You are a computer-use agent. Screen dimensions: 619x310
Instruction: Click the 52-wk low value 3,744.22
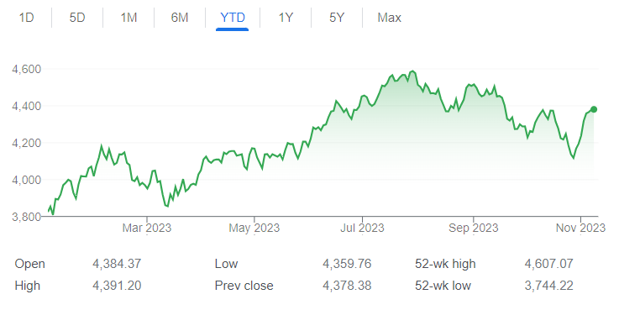[548, 286]
